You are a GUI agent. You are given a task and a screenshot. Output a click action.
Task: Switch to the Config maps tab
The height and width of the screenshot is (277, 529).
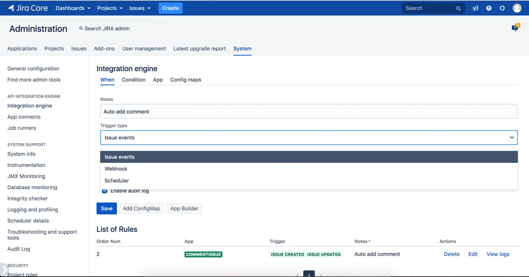(x=186, y=80)
